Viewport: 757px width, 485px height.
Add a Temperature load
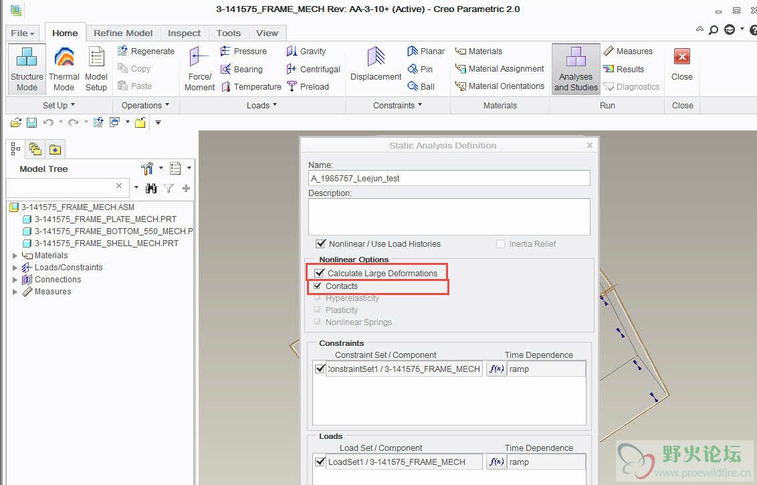251,87
